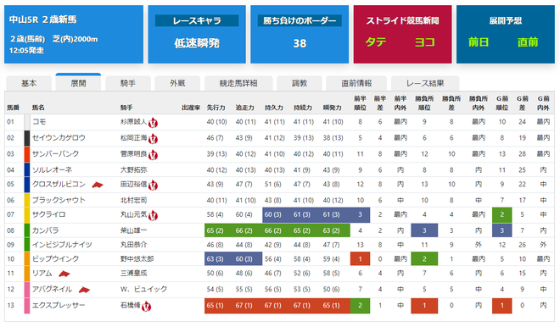Image resolution: width=560 pixels, height=327 pixels.
Task: Sort by the 騎手 column header
Action: (x=126, y=108)
